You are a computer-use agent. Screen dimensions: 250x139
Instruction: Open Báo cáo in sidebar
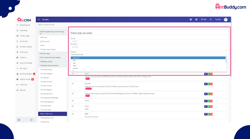[23, 90]
